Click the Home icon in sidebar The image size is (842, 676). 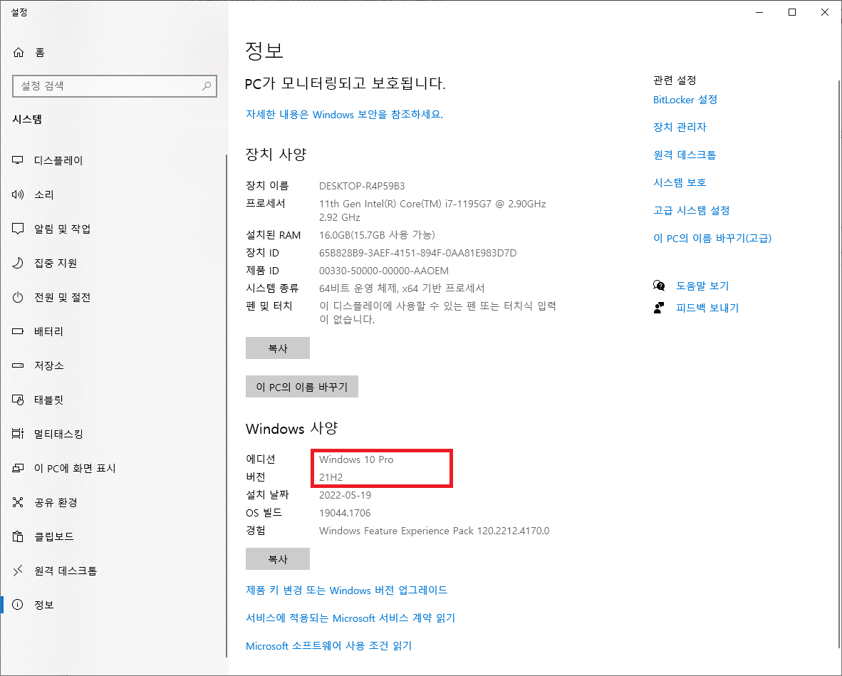19,53
